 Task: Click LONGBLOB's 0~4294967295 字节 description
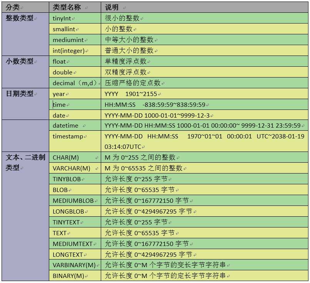coord(163,211)
